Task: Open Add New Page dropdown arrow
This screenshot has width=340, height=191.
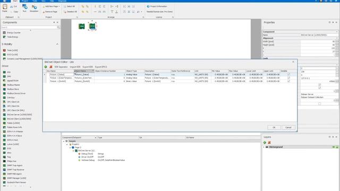Action: (x=59, y=6)
